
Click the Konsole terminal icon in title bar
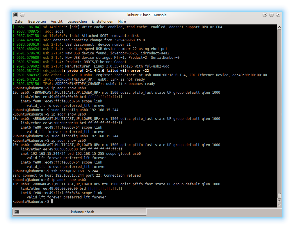tap(16, 15)
